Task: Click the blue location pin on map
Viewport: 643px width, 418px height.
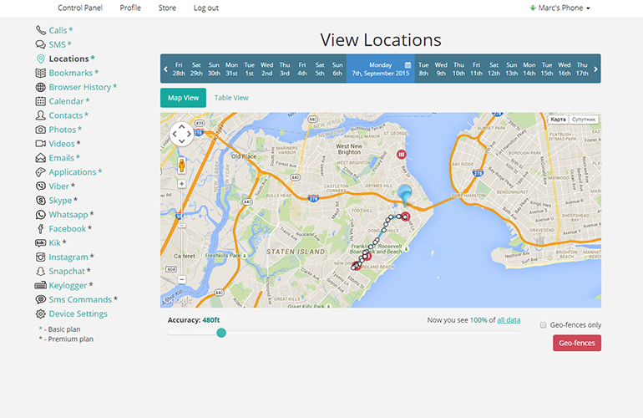Action: 405,196
